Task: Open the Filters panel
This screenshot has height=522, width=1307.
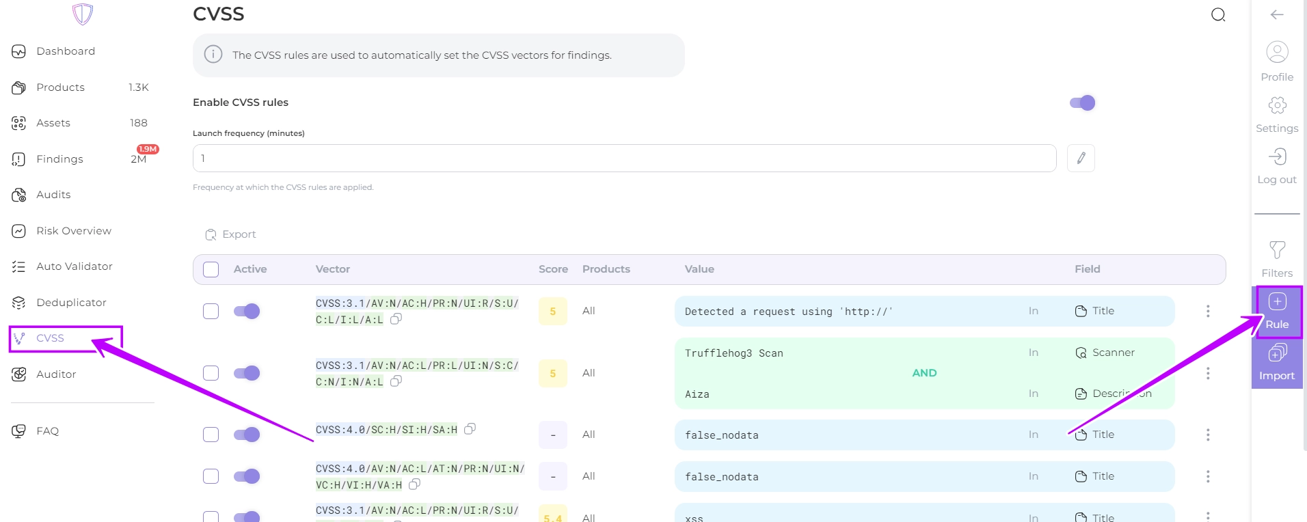Action: 1276,259
